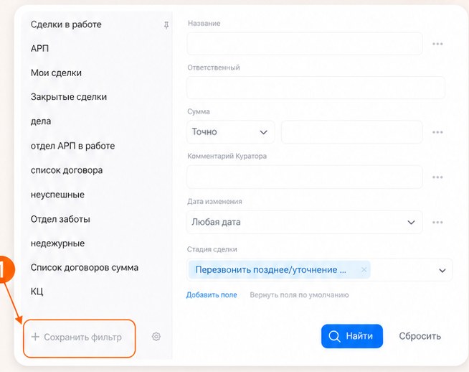Expand the Любая дата dropdown
The image size is (469, 372).
pos(305,222)
